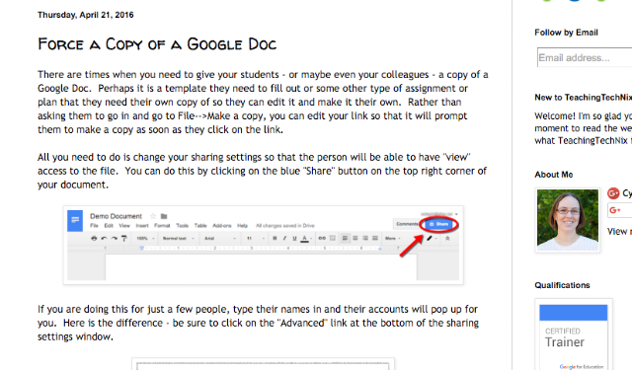
Task: Open the Tools menu in the Docs screenshot
Action: (182, 226)
